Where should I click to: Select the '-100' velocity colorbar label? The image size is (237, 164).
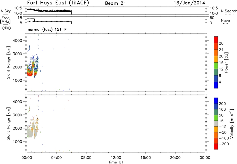[x=224, y=138]
